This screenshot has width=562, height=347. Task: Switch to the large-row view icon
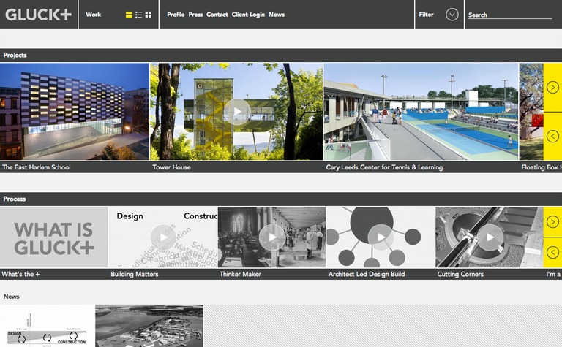(130, 15)
